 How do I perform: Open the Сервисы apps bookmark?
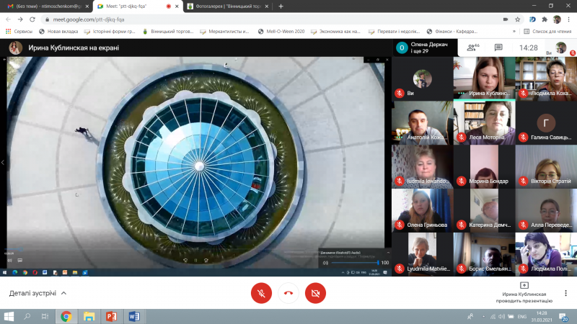[x=19, y=32]
